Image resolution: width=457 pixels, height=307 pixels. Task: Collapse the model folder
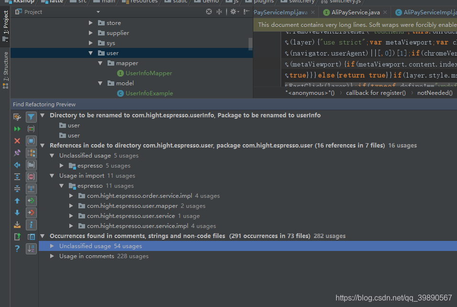pyautogui.click(x=100, y=83)
